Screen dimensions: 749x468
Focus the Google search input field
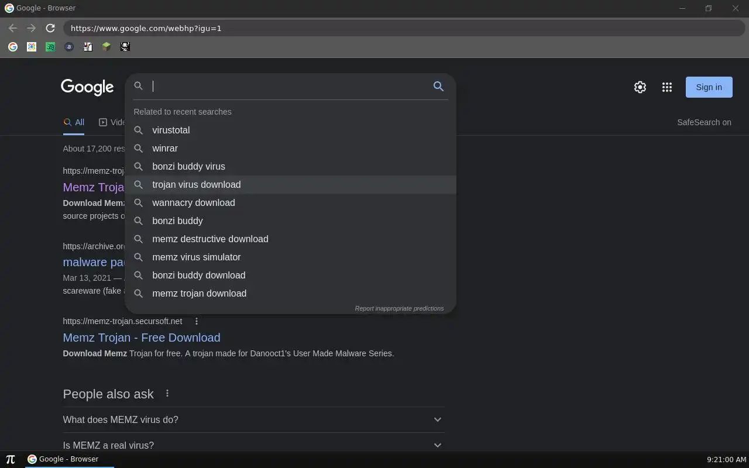pos(290,86)
